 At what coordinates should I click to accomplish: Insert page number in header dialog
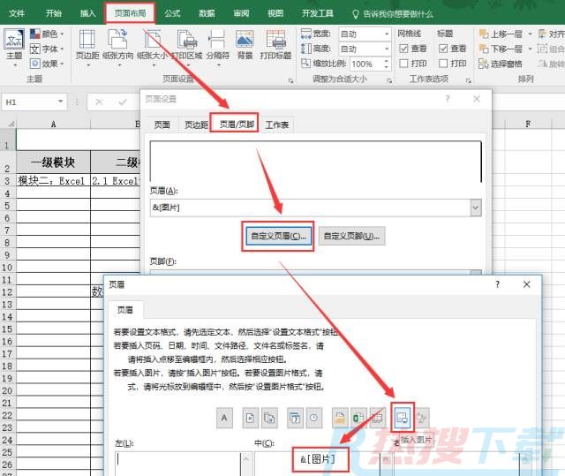250,418
